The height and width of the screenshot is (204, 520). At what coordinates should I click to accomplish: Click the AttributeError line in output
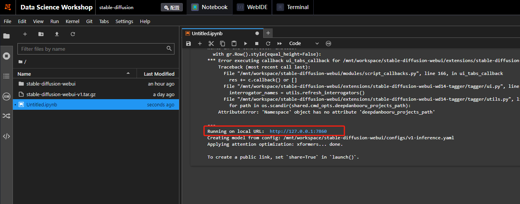(x=326, y=112)
